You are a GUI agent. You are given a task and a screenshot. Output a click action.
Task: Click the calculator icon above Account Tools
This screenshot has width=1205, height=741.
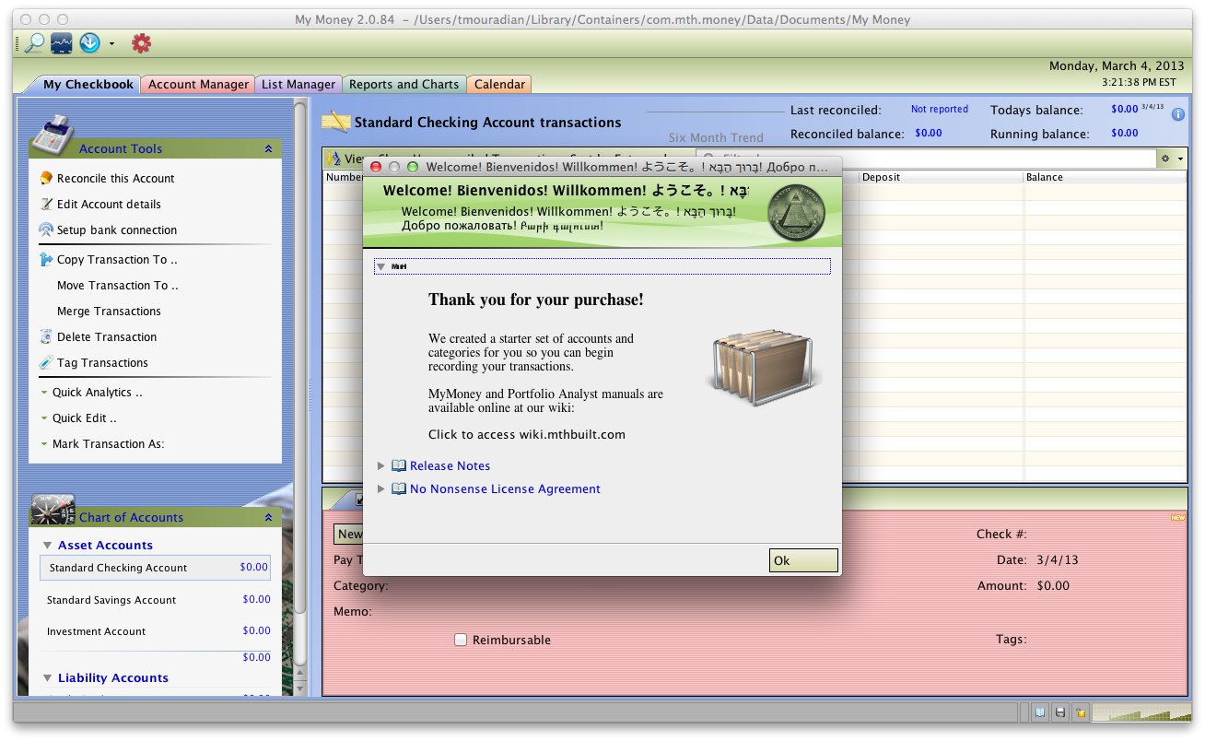point(53,136)
